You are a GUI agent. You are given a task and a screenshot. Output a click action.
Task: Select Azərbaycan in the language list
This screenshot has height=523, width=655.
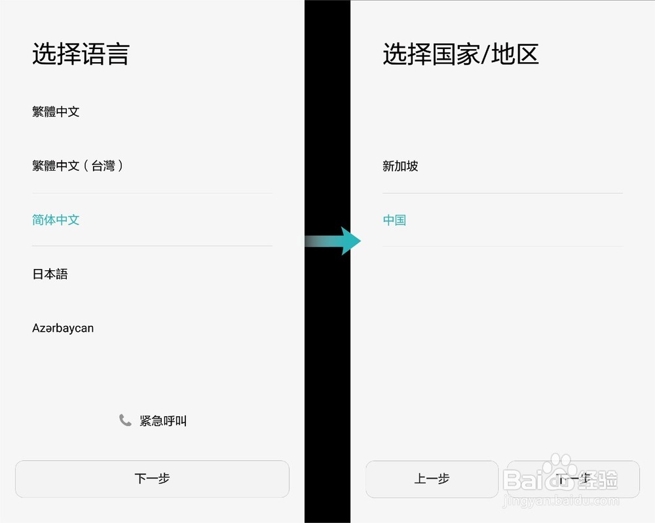click(63, 328)
